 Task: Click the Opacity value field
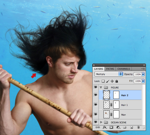click(138, 74)
